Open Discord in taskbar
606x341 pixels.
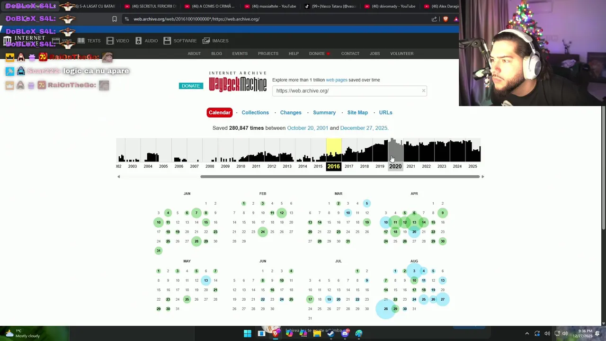(345, 333)
